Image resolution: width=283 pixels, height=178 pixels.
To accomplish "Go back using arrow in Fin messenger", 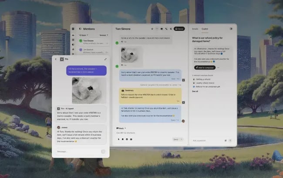I will pos(56,59).
